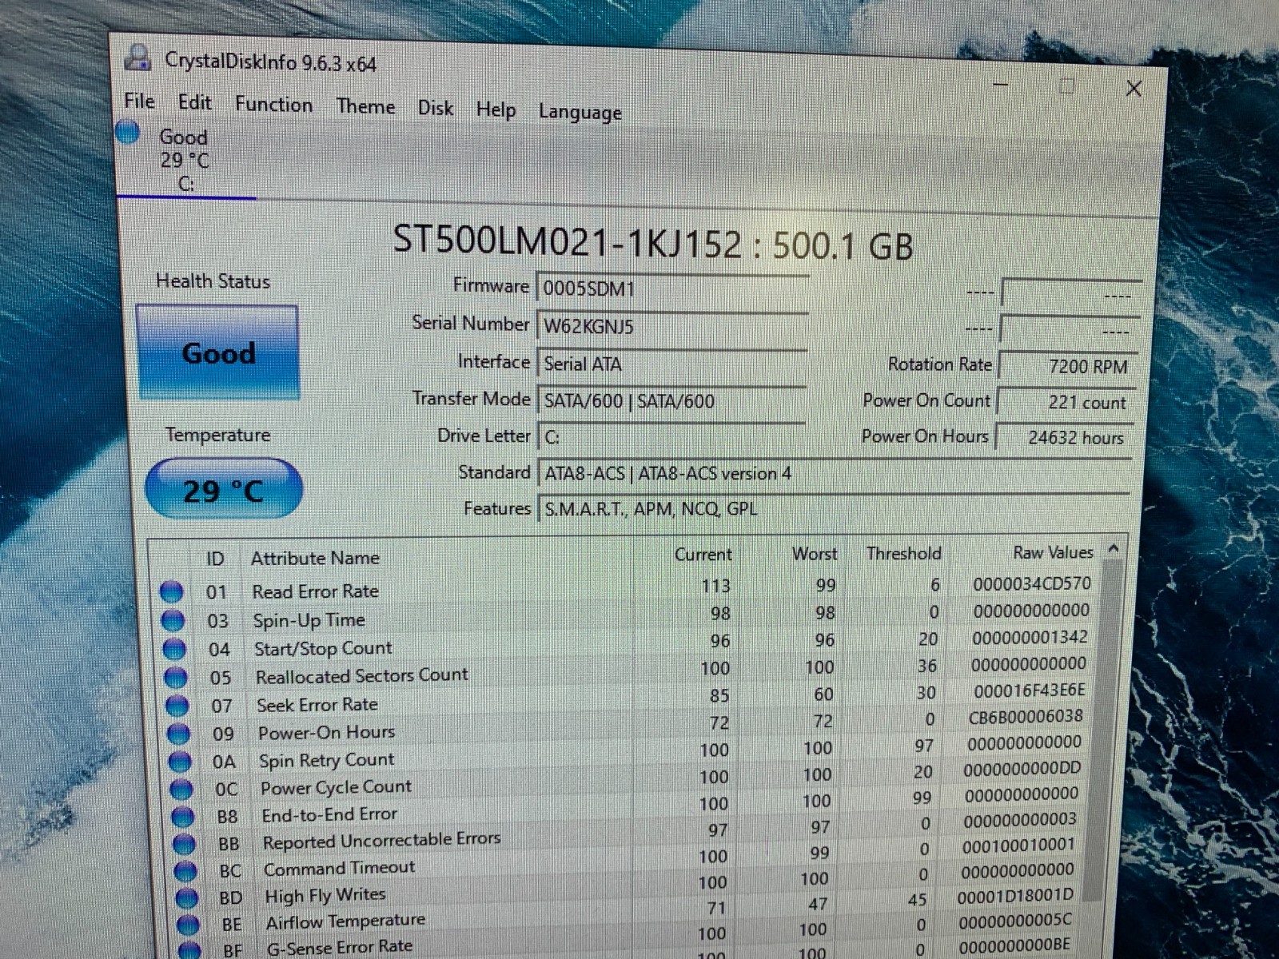Select the Seek Error Rate attribute name
Screen dimensions: 1279x959
[317, 705]
